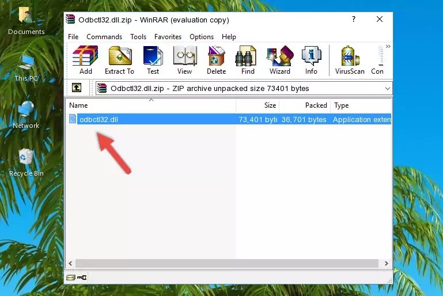This screenshot has height=296, width=443.
Task: Click the Add toolbar icon
Action: coord(85,60)
